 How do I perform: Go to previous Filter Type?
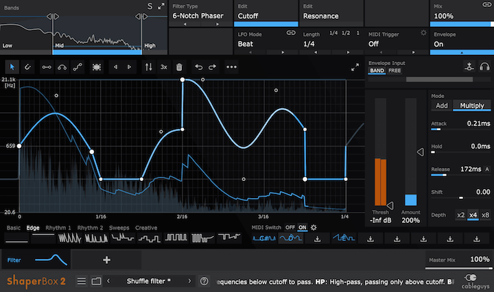pyautogui.click(x=185, y=24)
